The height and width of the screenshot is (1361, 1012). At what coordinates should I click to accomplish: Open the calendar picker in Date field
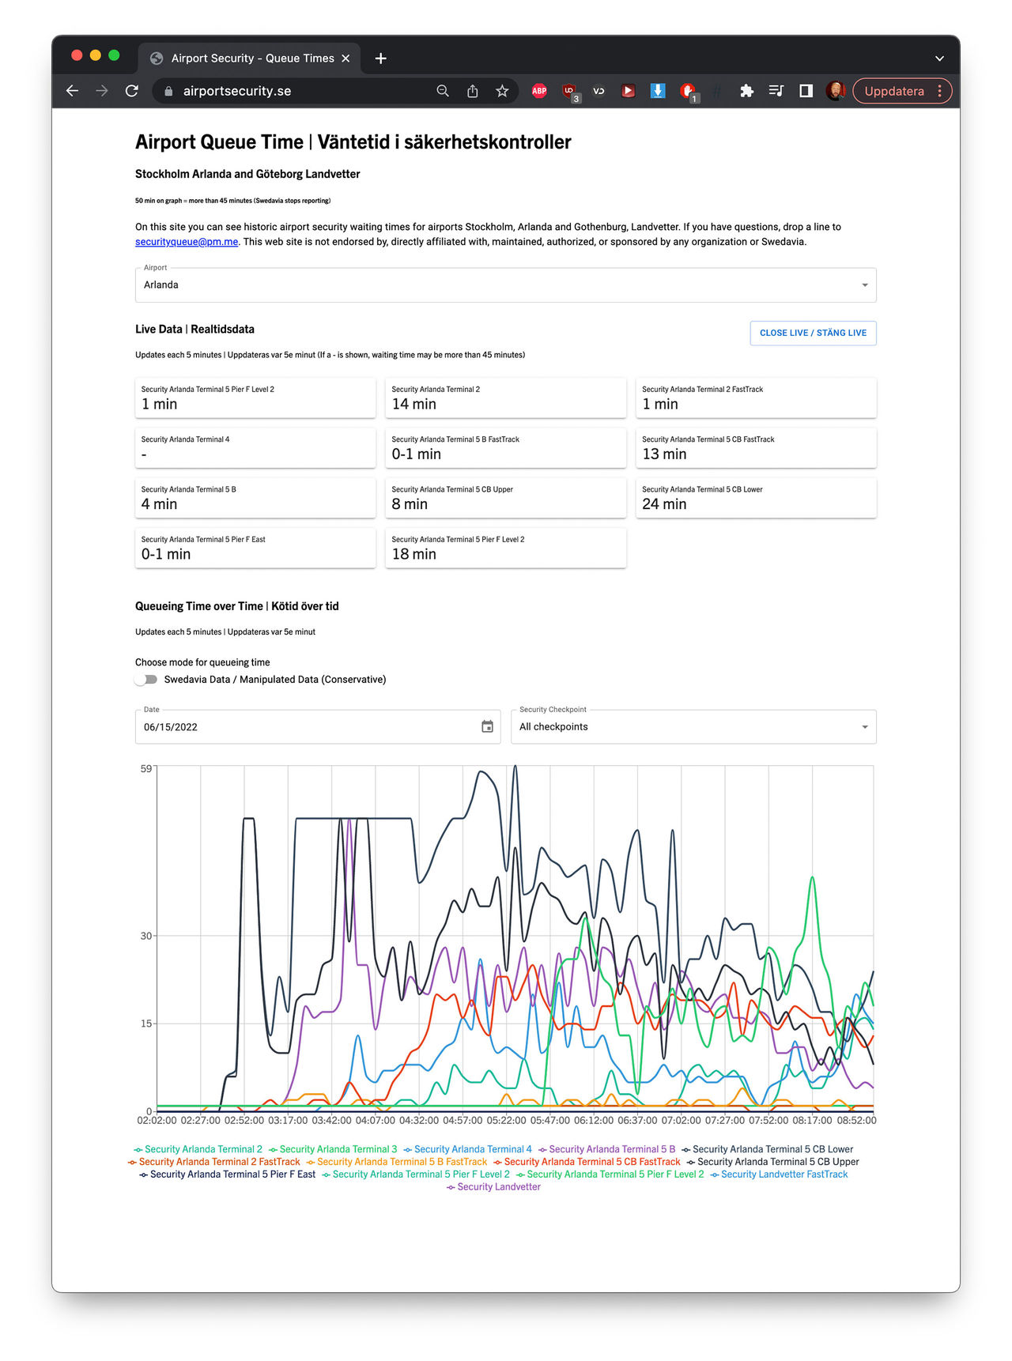point(487,726)
